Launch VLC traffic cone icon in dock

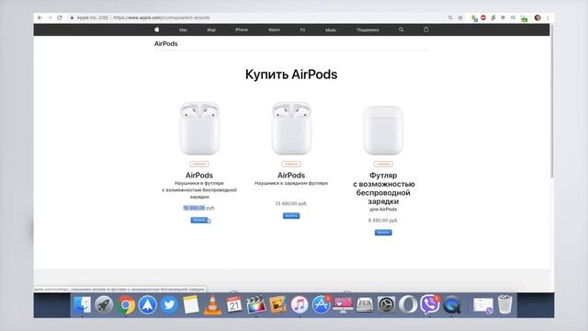coord(212,304)
